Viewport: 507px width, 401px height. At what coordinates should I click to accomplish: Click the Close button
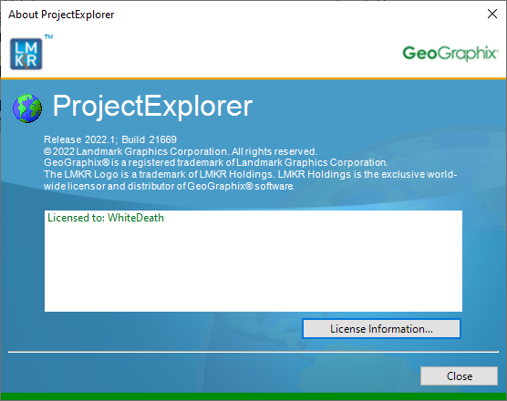pos(459,375)
